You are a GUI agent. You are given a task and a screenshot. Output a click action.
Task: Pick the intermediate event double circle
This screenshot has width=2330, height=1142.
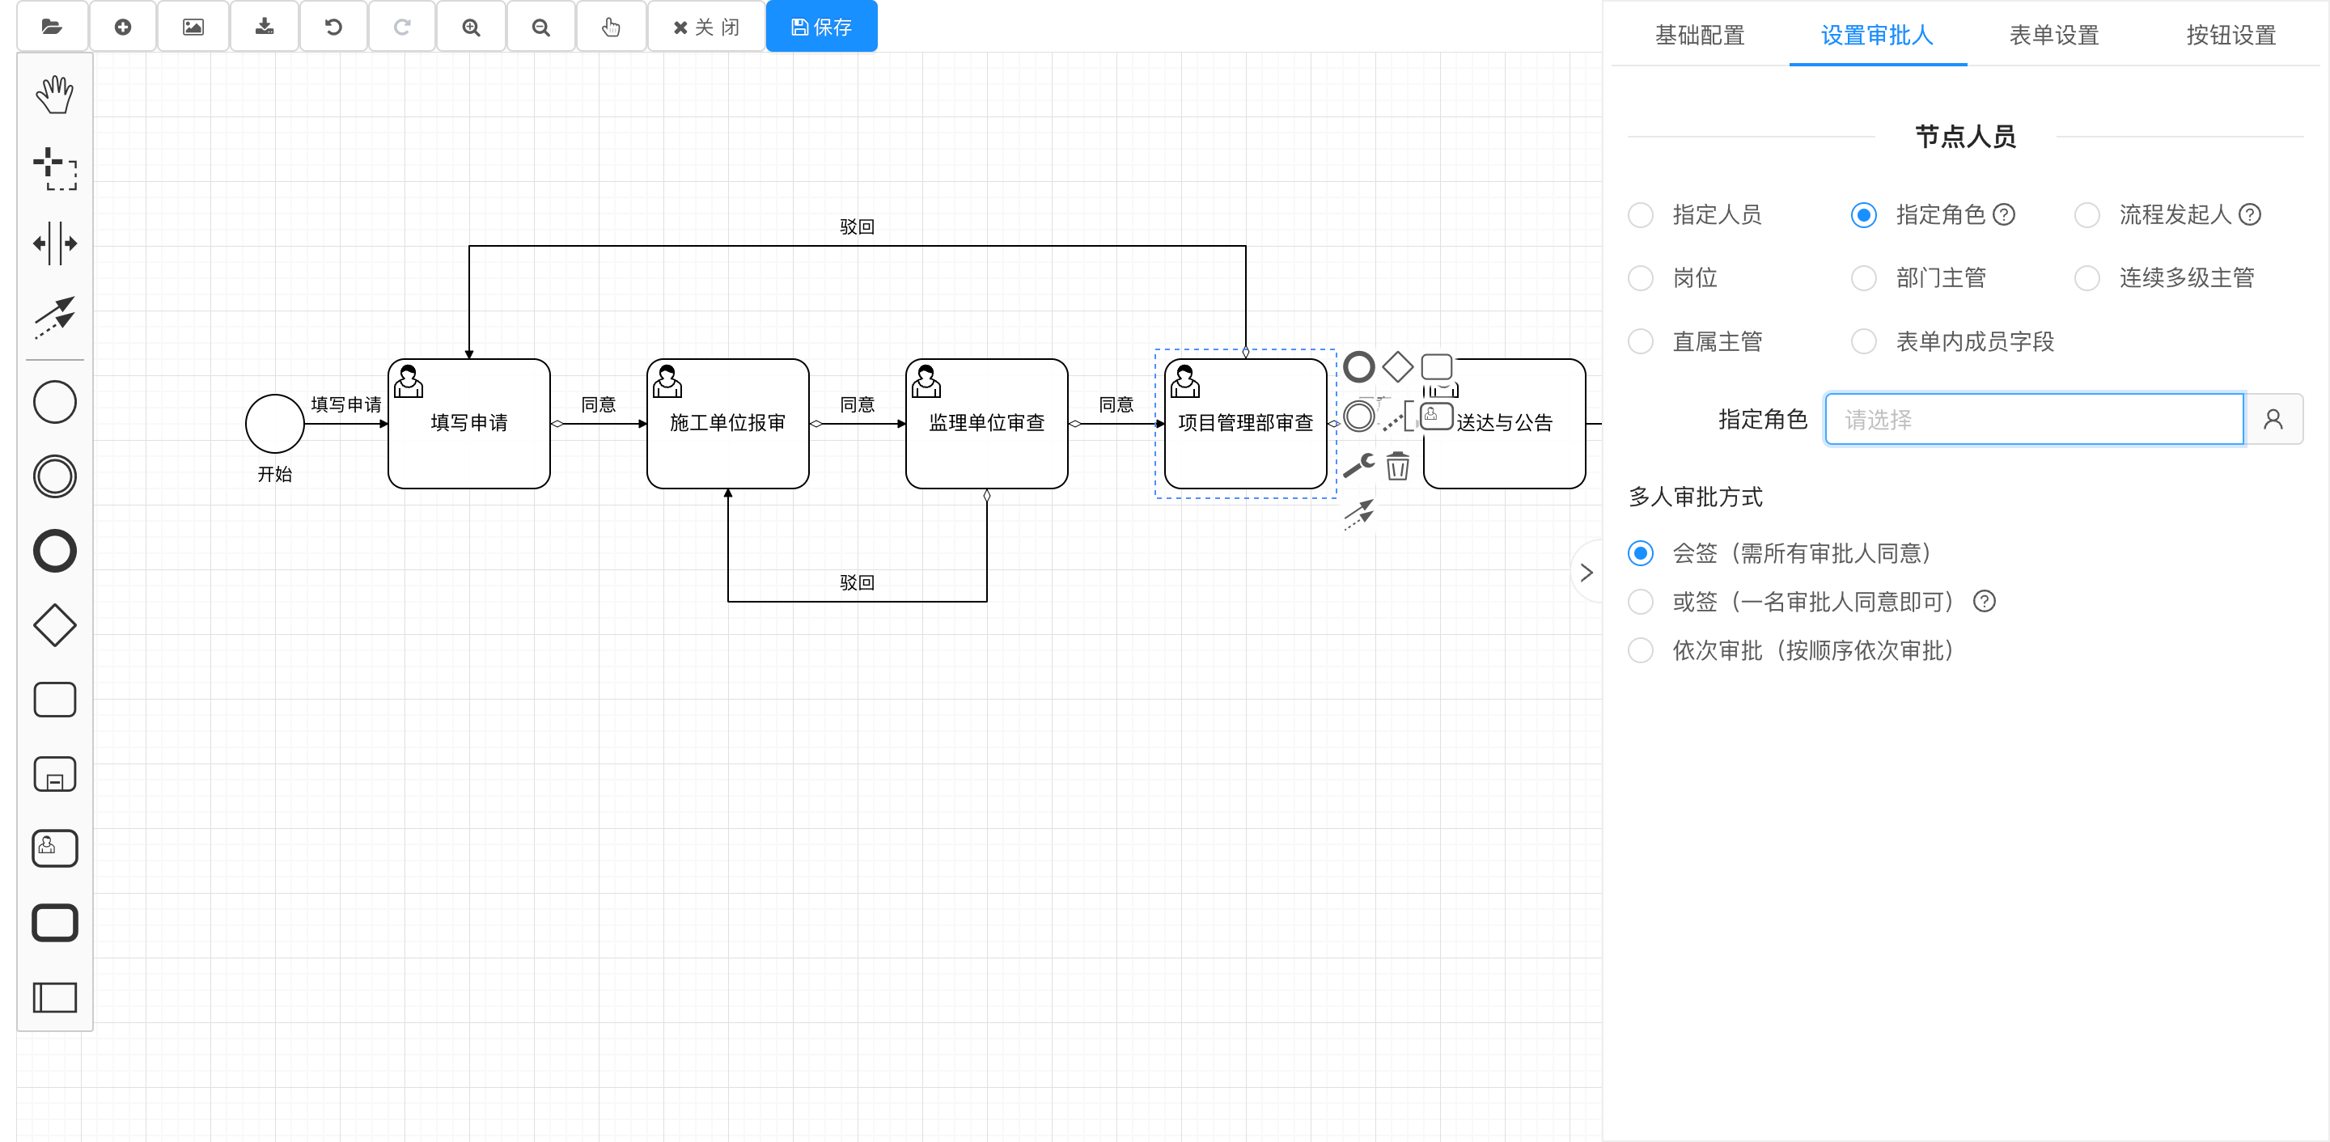pyautogui.click(x=54, y=476)
